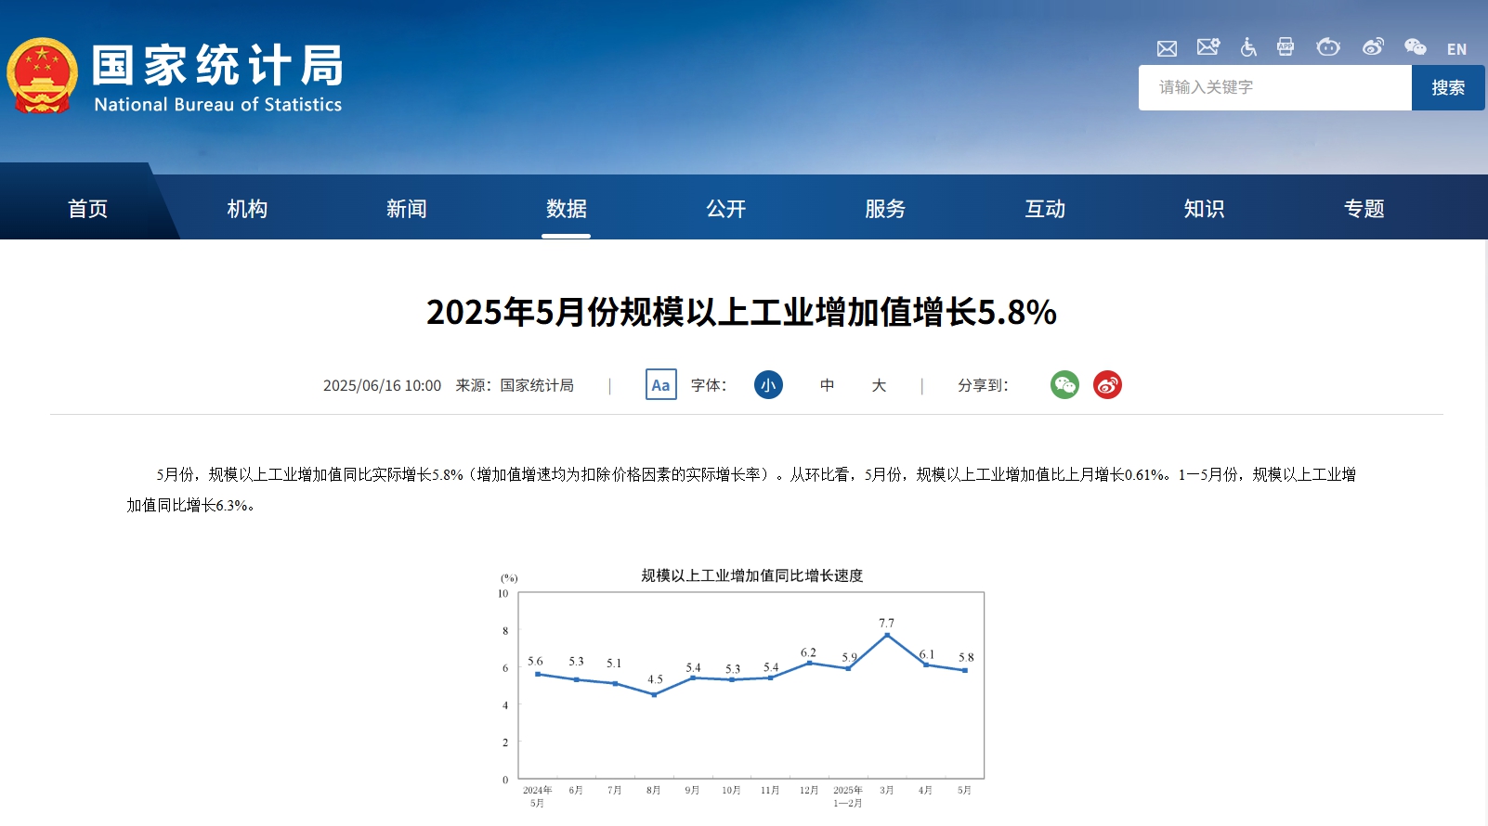Click the mail envelope icon in header
This screenshot has height=826, width=1488.
[1167, 48]
